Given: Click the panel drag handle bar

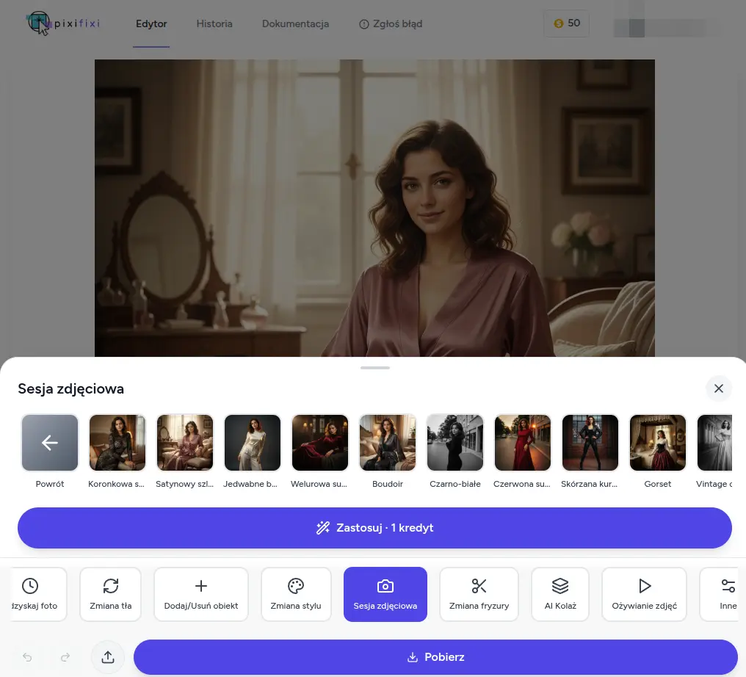Looking at the screenshot, I should pos(375,367).
